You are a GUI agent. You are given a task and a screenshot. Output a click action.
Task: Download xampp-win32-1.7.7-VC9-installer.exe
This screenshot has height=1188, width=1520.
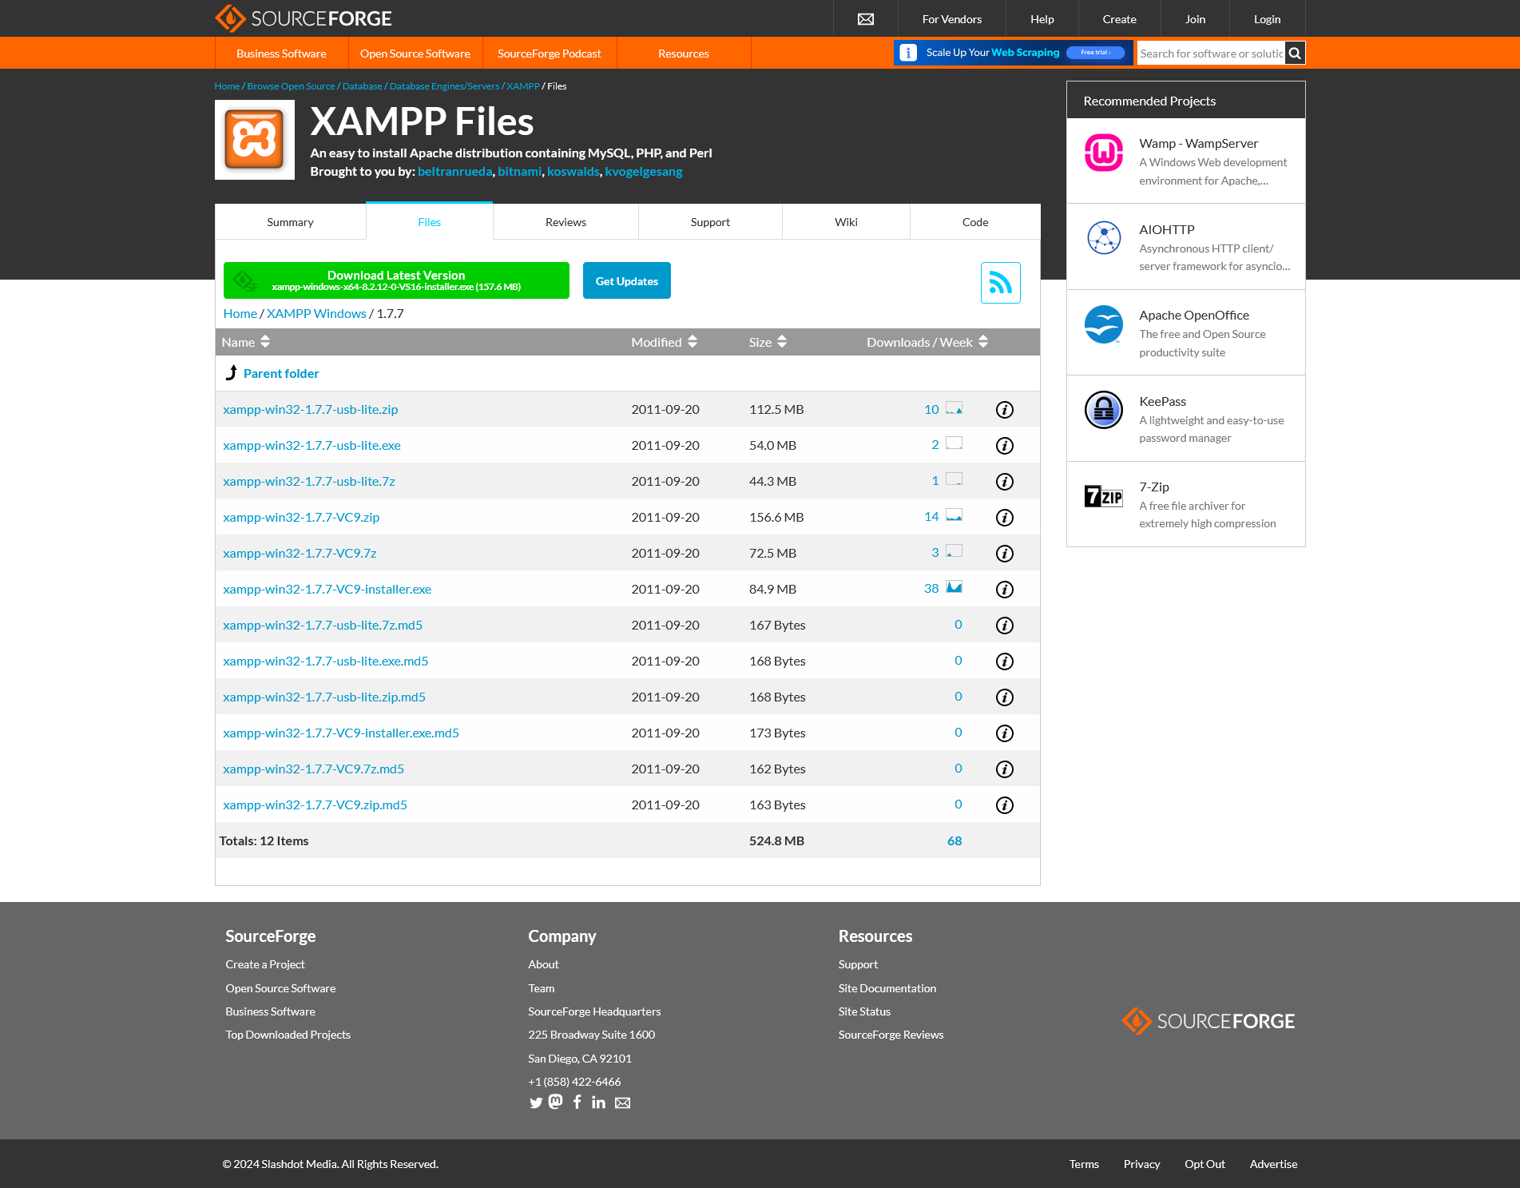[327, 590]
